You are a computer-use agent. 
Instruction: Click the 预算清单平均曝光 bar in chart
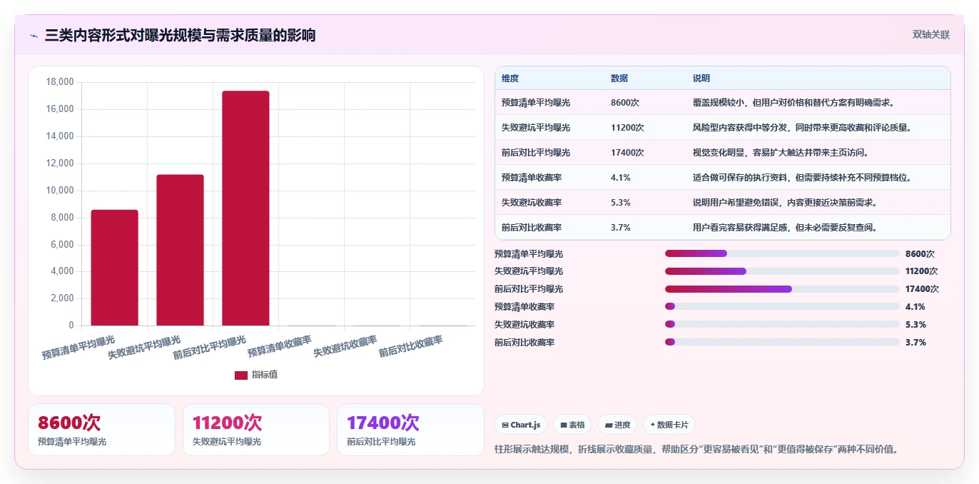click(x=114, y=268)
